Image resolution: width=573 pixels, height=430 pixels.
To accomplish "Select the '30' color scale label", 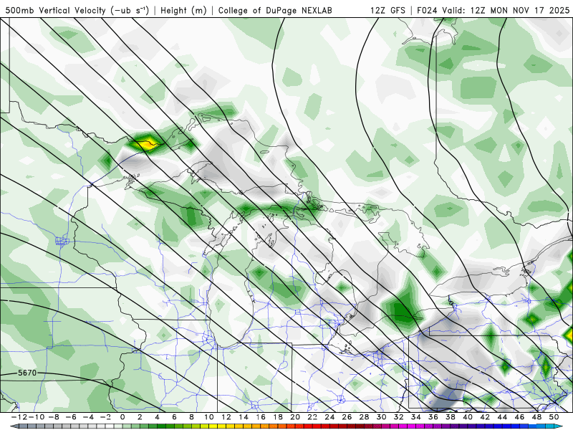I will (x=382, y=417).
